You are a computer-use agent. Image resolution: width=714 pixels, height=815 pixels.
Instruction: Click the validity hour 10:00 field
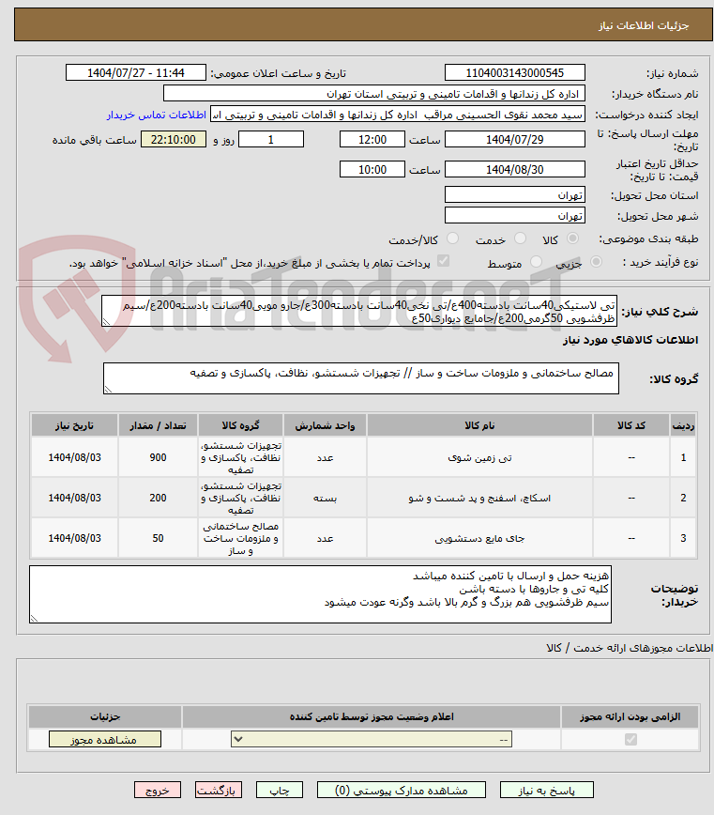click(372, 169)
